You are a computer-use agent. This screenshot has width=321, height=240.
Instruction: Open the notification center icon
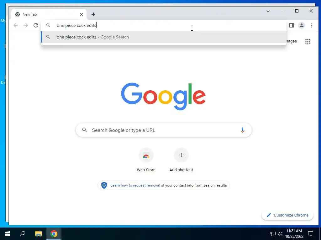[x=311, y=234]
